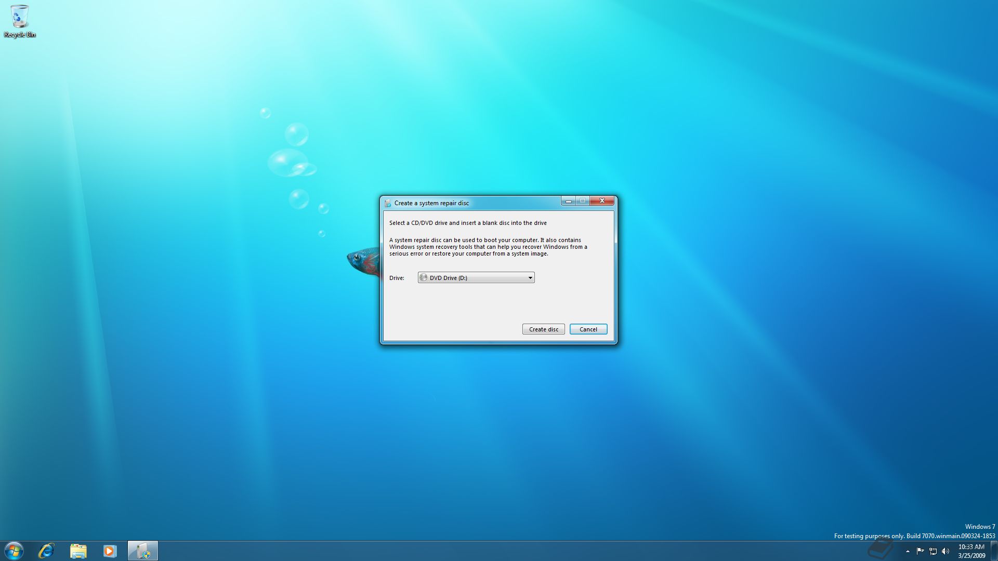Image resolution: width=998 pixels, height=561 pixels.
Task: Click the dialog title bar icon
Action: tap(387, 203)
